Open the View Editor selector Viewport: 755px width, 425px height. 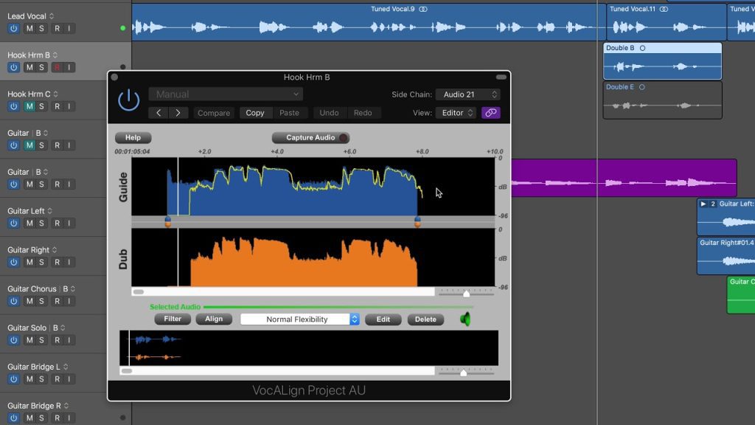coord(456,113)
